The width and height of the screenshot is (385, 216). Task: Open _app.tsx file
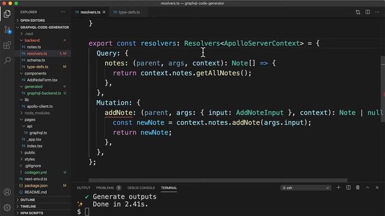point(34,139)
